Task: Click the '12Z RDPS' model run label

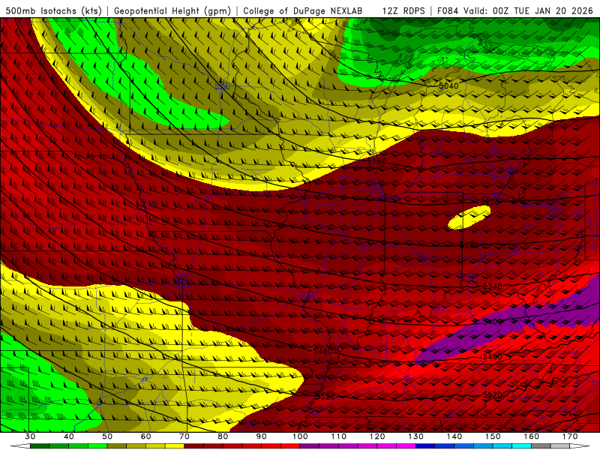Action: coord(403,11)
